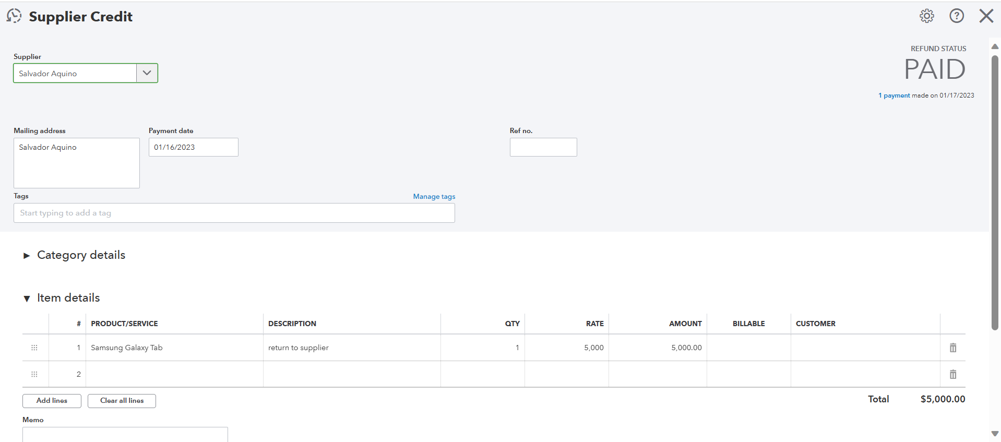The image size is (1001, 442).
Task: Open the Supplier dropdown arrow
Action: click(x=147, y=73)
